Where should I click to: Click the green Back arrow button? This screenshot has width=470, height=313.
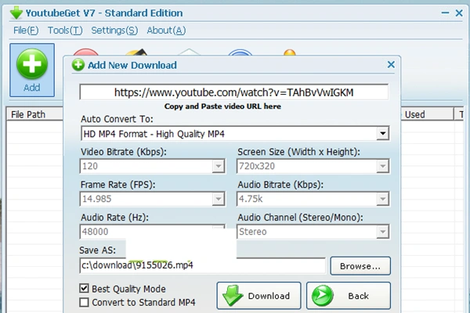[348, 296]
